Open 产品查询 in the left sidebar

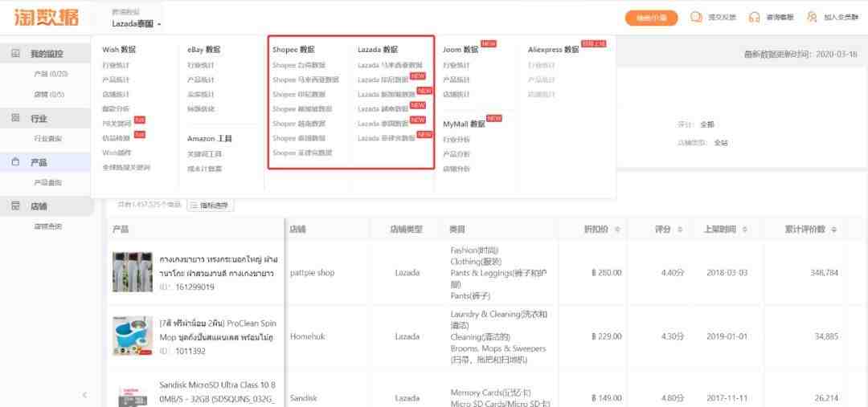[47, 182]
